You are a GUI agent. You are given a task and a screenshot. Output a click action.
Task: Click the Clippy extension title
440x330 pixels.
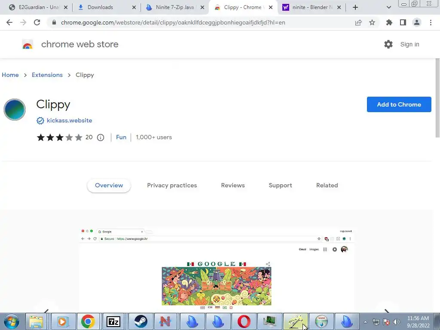[x=53, y=104]
